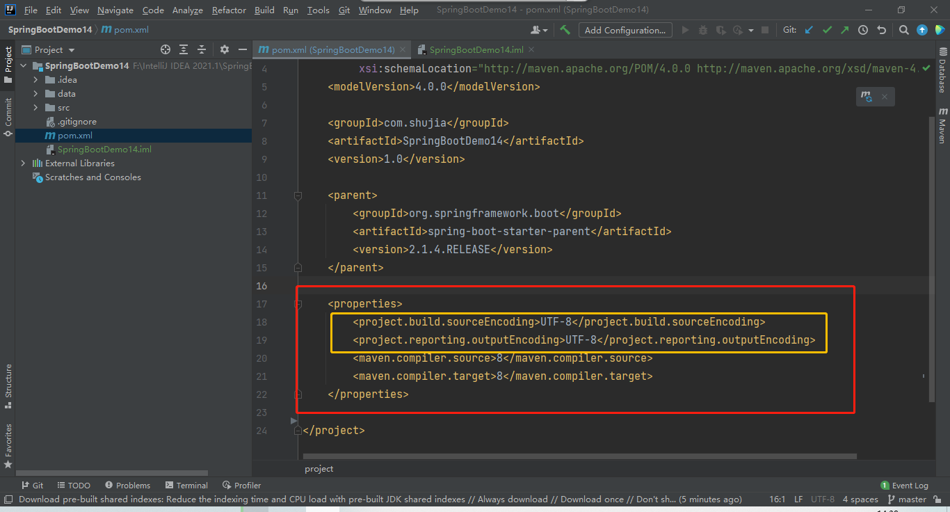
Task: Open the Event Log
Action: click(904, 486)
